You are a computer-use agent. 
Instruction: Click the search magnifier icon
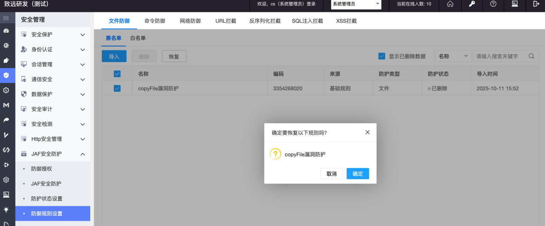(531, 56)
